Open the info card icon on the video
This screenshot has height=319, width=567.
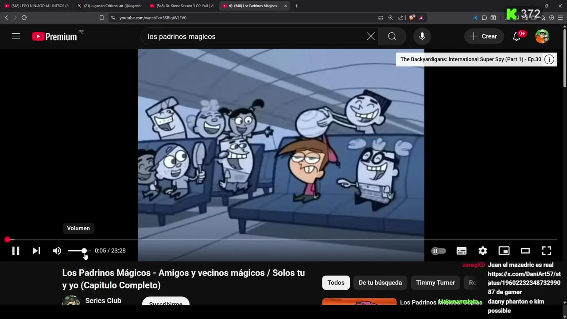[549, 59]
